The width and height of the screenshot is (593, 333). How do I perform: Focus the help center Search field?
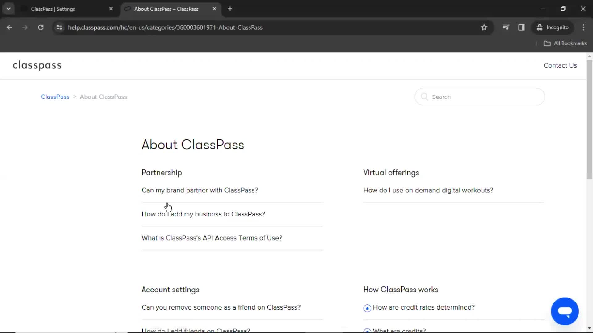click(x=479, y=97)
